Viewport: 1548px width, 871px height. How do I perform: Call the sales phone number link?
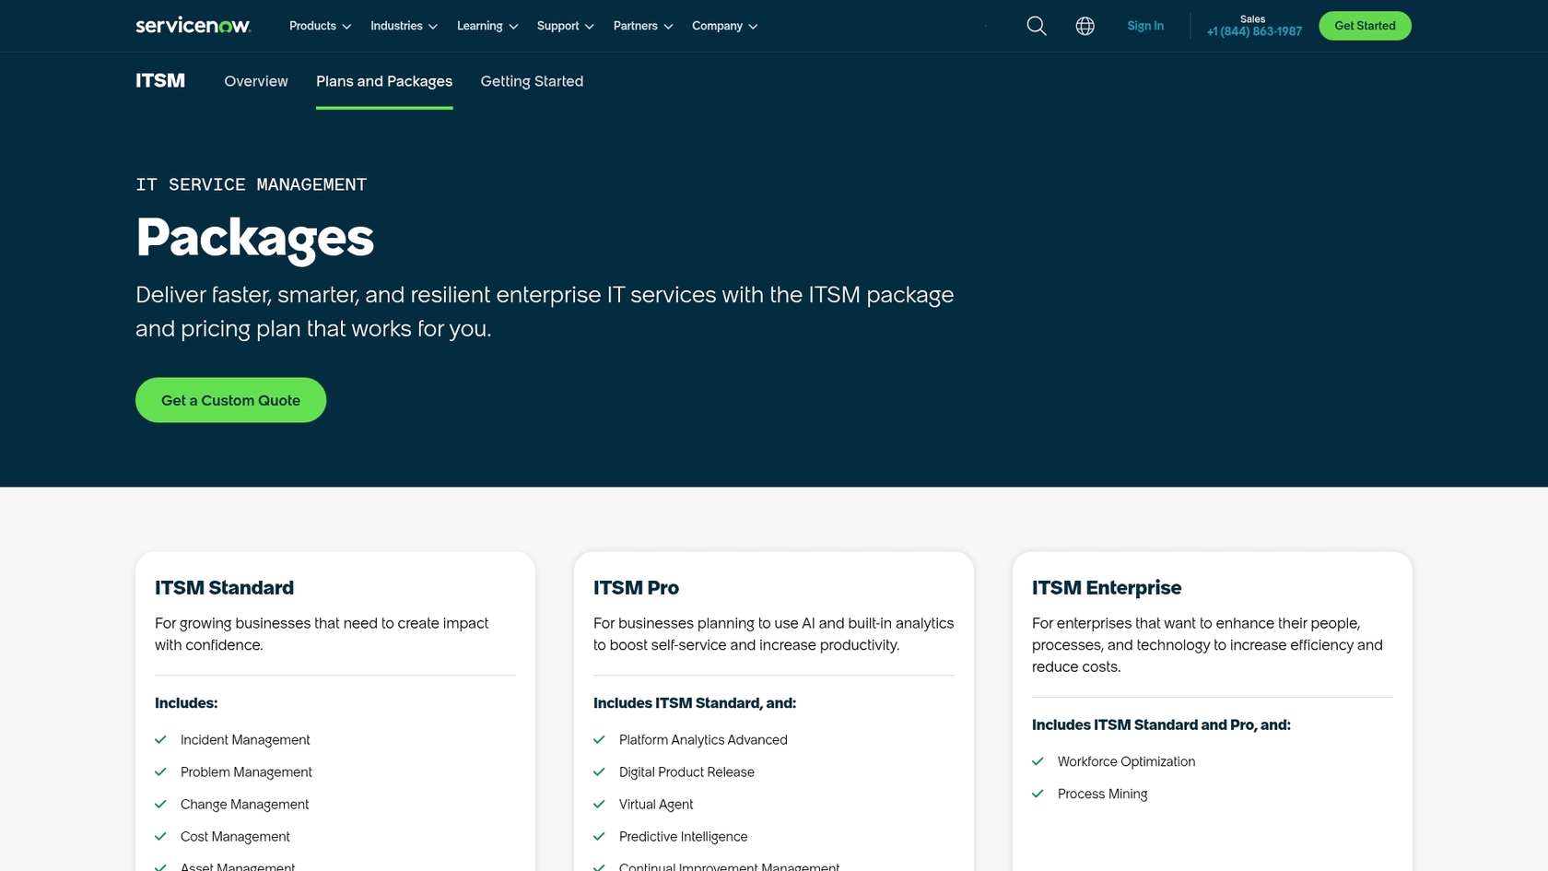pos(1253,30)
